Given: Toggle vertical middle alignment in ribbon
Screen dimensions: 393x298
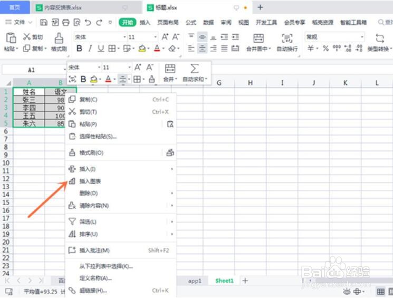Looking at the screenshot, I should (202, 37).
